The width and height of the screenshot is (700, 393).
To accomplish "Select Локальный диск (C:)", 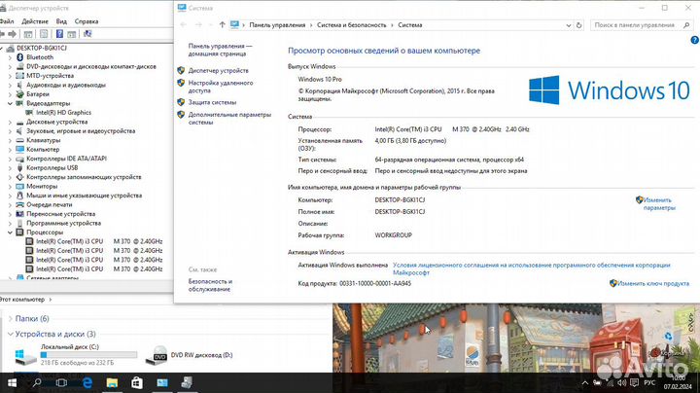I will (75, 355).
